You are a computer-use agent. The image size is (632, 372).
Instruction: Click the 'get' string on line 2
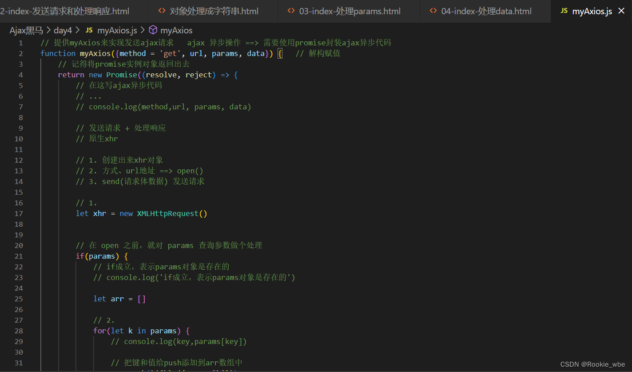tap(170, 53)
